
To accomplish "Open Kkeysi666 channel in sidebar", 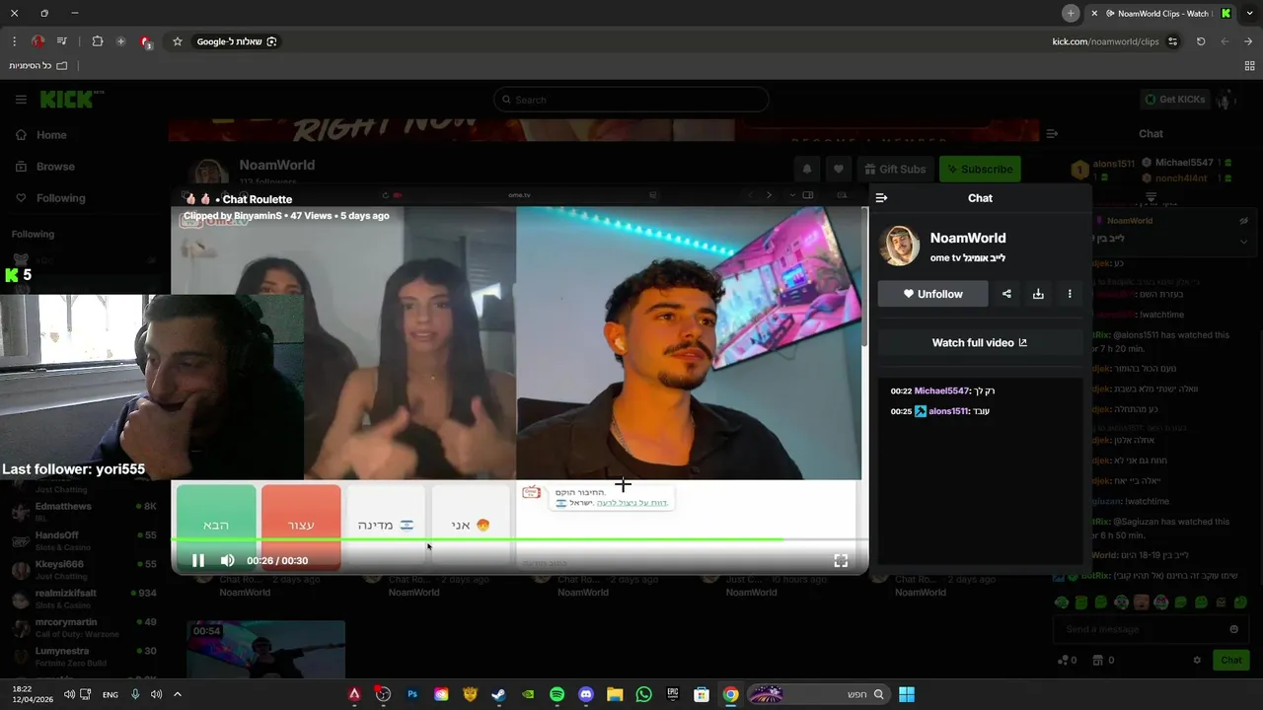I will [83, 569].
